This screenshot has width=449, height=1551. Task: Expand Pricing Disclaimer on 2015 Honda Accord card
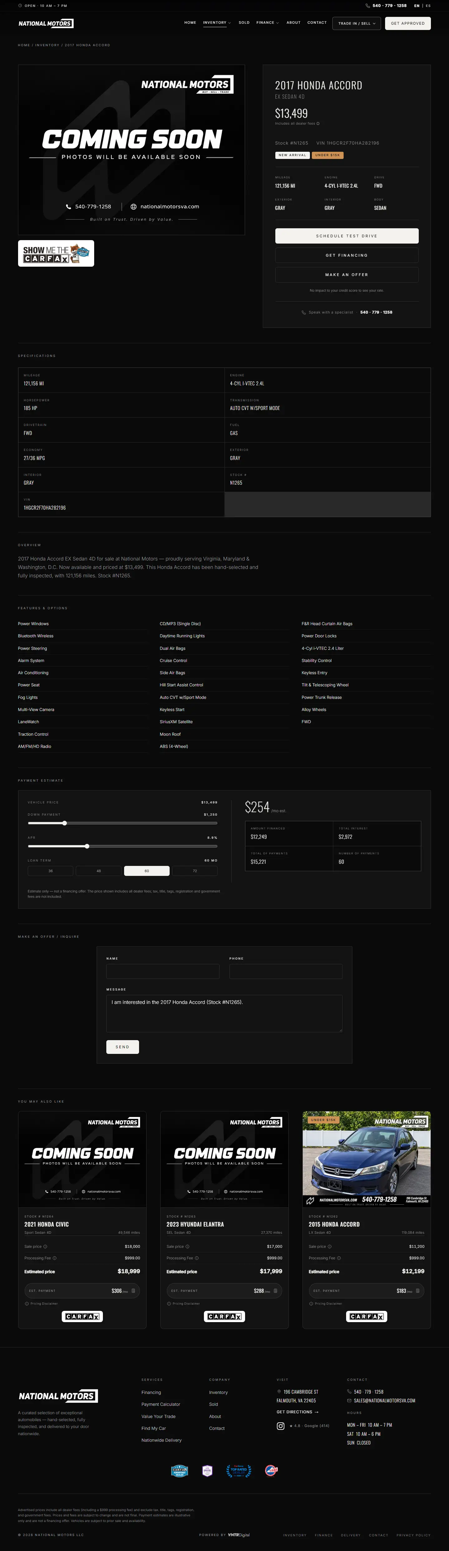[326, 1304]
